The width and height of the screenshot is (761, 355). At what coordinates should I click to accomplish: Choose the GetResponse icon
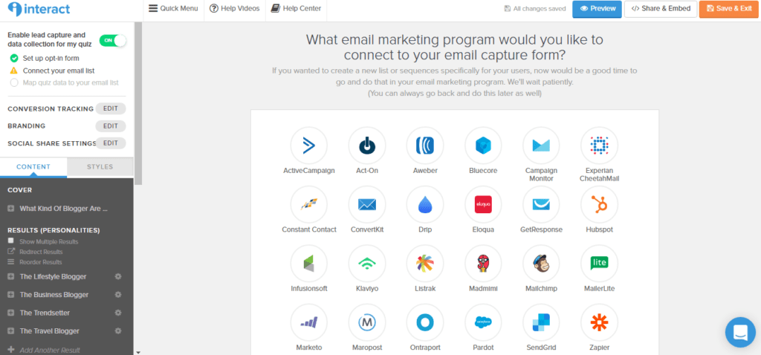[x=541, y=205]
